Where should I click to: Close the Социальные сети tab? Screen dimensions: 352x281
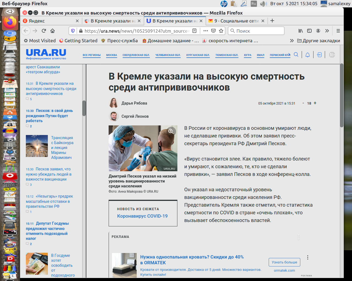pos(263,21)
